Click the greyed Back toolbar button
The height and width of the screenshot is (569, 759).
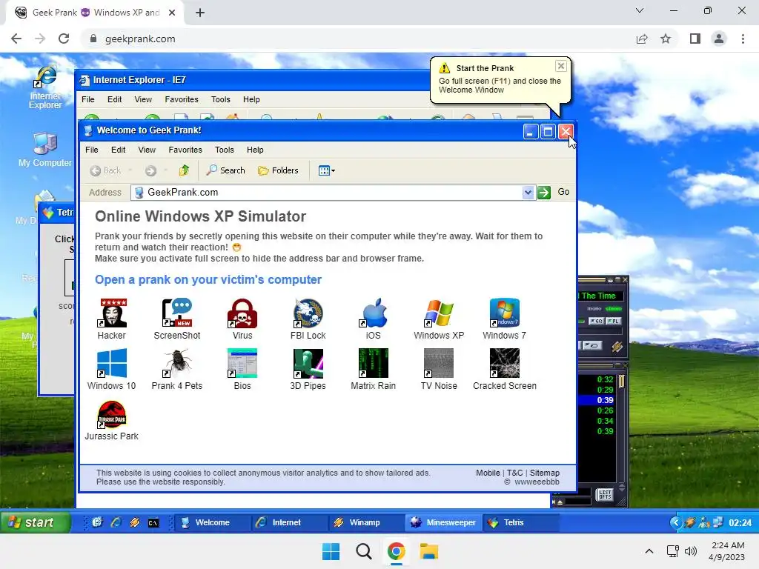point(105,170)
